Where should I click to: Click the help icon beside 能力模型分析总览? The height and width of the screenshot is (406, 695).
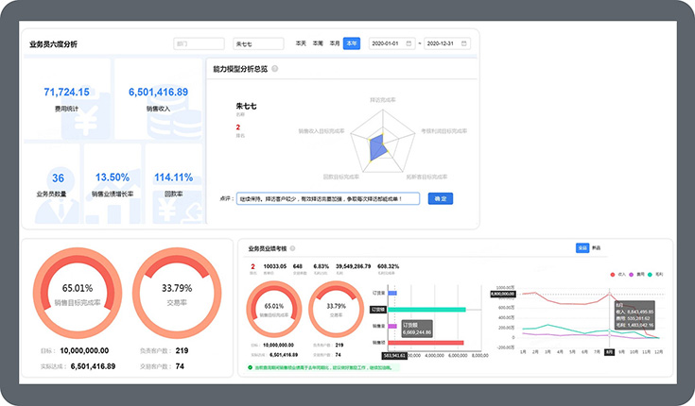coord(275,69)
